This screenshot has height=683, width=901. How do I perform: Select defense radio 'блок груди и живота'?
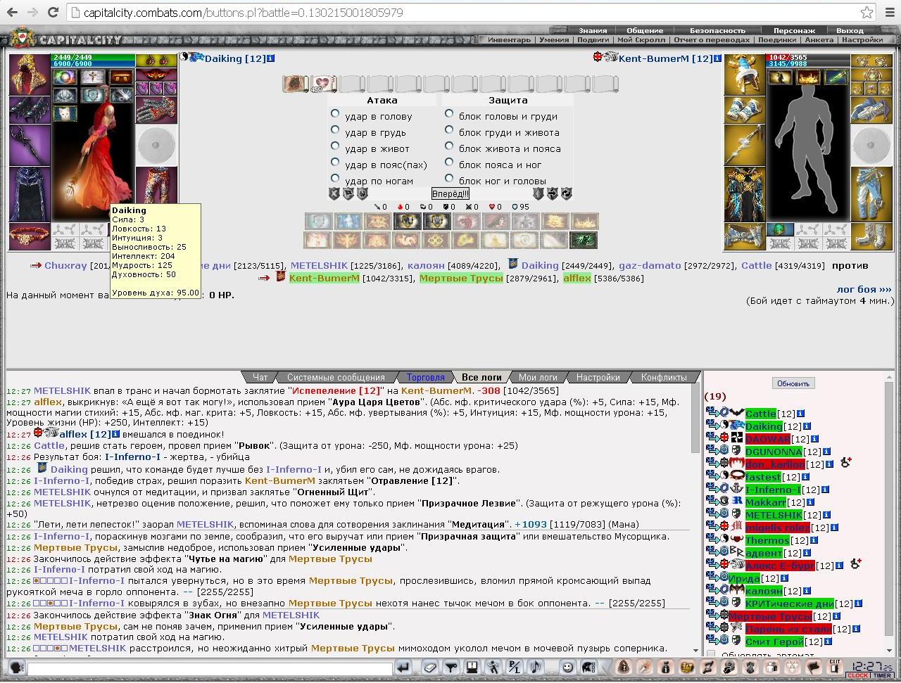pos(449,130)
